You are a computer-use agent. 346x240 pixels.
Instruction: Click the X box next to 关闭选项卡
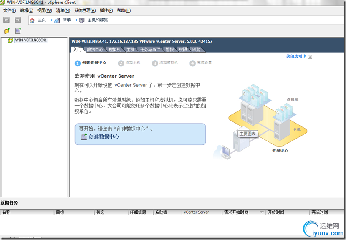[310, 57]
